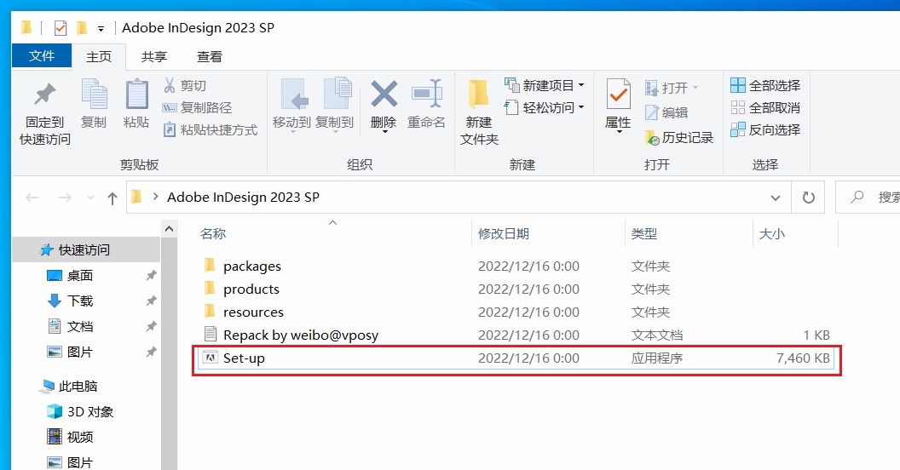Image resolution: width=900 pixels, height=470 pixels.
Task: Select the Set-up application file
Action: click(x=244, y=358)
